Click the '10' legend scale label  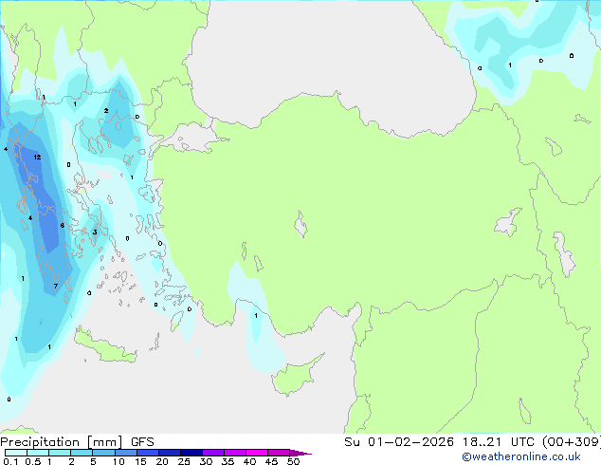[x=118, y=461]
